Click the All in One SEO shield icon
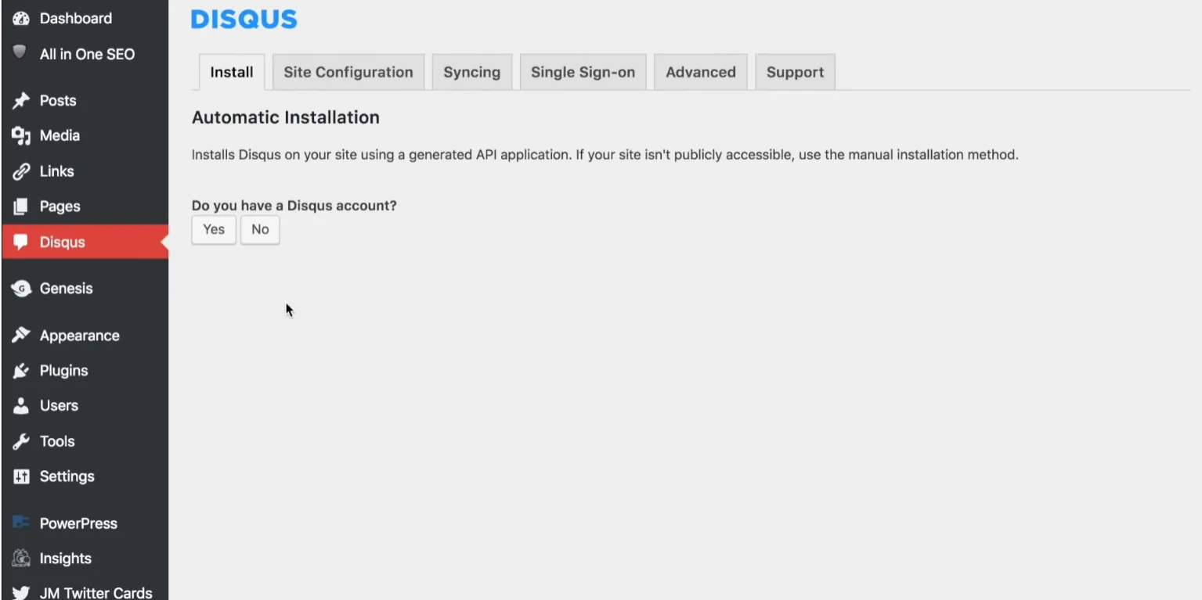Image resolution: width=1202 pixels, height=600 pixels. [x=21, y=53]
